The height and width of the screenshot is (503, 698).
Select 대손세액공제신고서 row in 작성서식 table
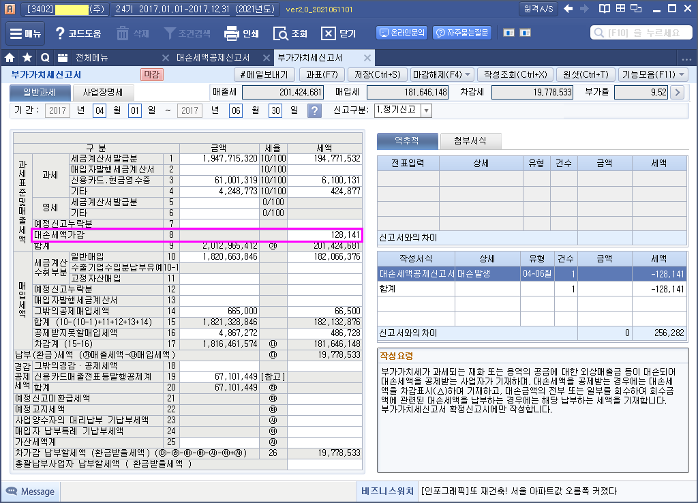coord(416,273)
